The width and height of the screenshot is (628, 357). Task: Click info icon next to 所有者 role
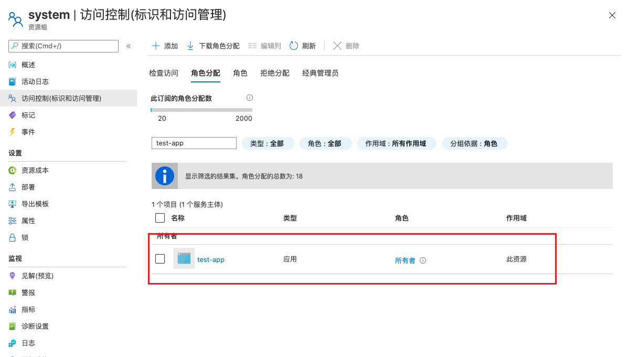pos(423,260)
